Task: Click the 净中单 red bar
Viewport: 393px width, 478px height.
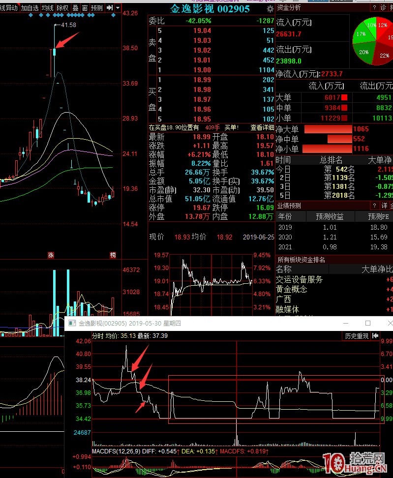Action: click(340, 139)
